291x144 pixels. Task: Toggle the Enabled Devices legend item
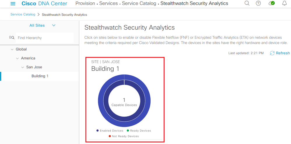coord(110,131)
